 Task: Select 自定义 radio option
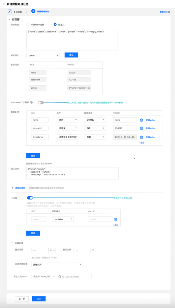coord(55,25)
